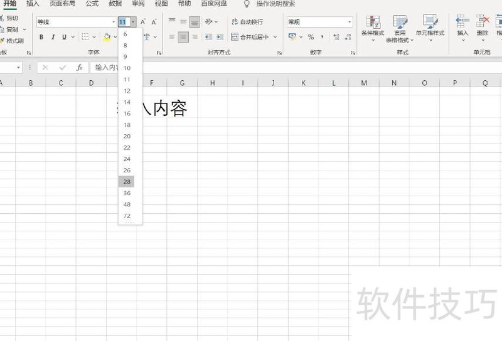
Task: Click 格式刷 format painter
Action: [x=12, y=41]
